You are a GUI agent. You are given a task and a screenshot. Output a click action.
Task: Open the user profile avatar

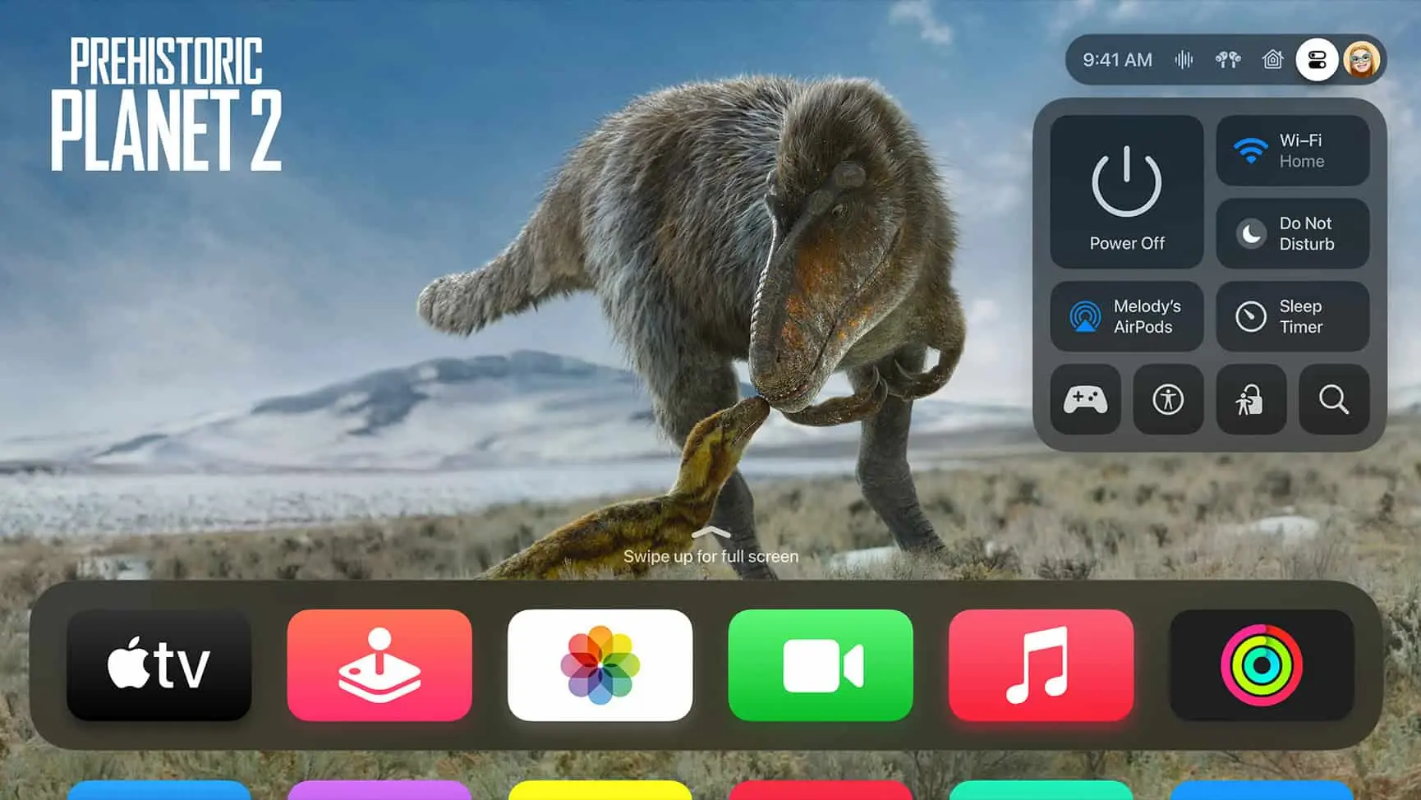[x=1362, y=60]
